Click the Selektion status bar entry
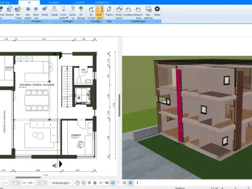Viewport: 252px width, 189px height. coord(180,188)
